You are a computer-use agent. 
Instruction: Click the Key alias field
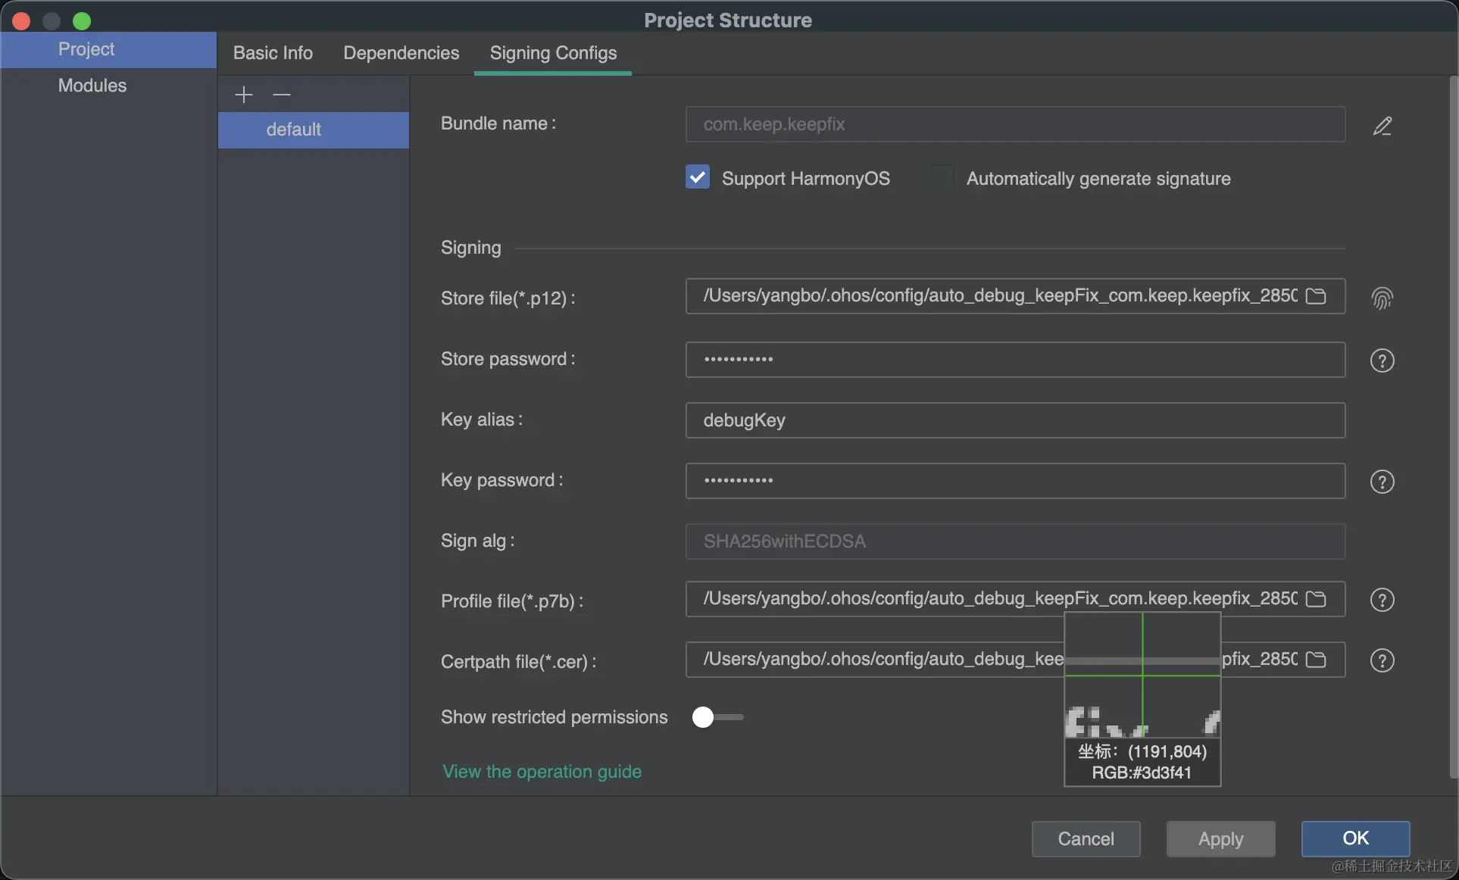(1015, 420)
